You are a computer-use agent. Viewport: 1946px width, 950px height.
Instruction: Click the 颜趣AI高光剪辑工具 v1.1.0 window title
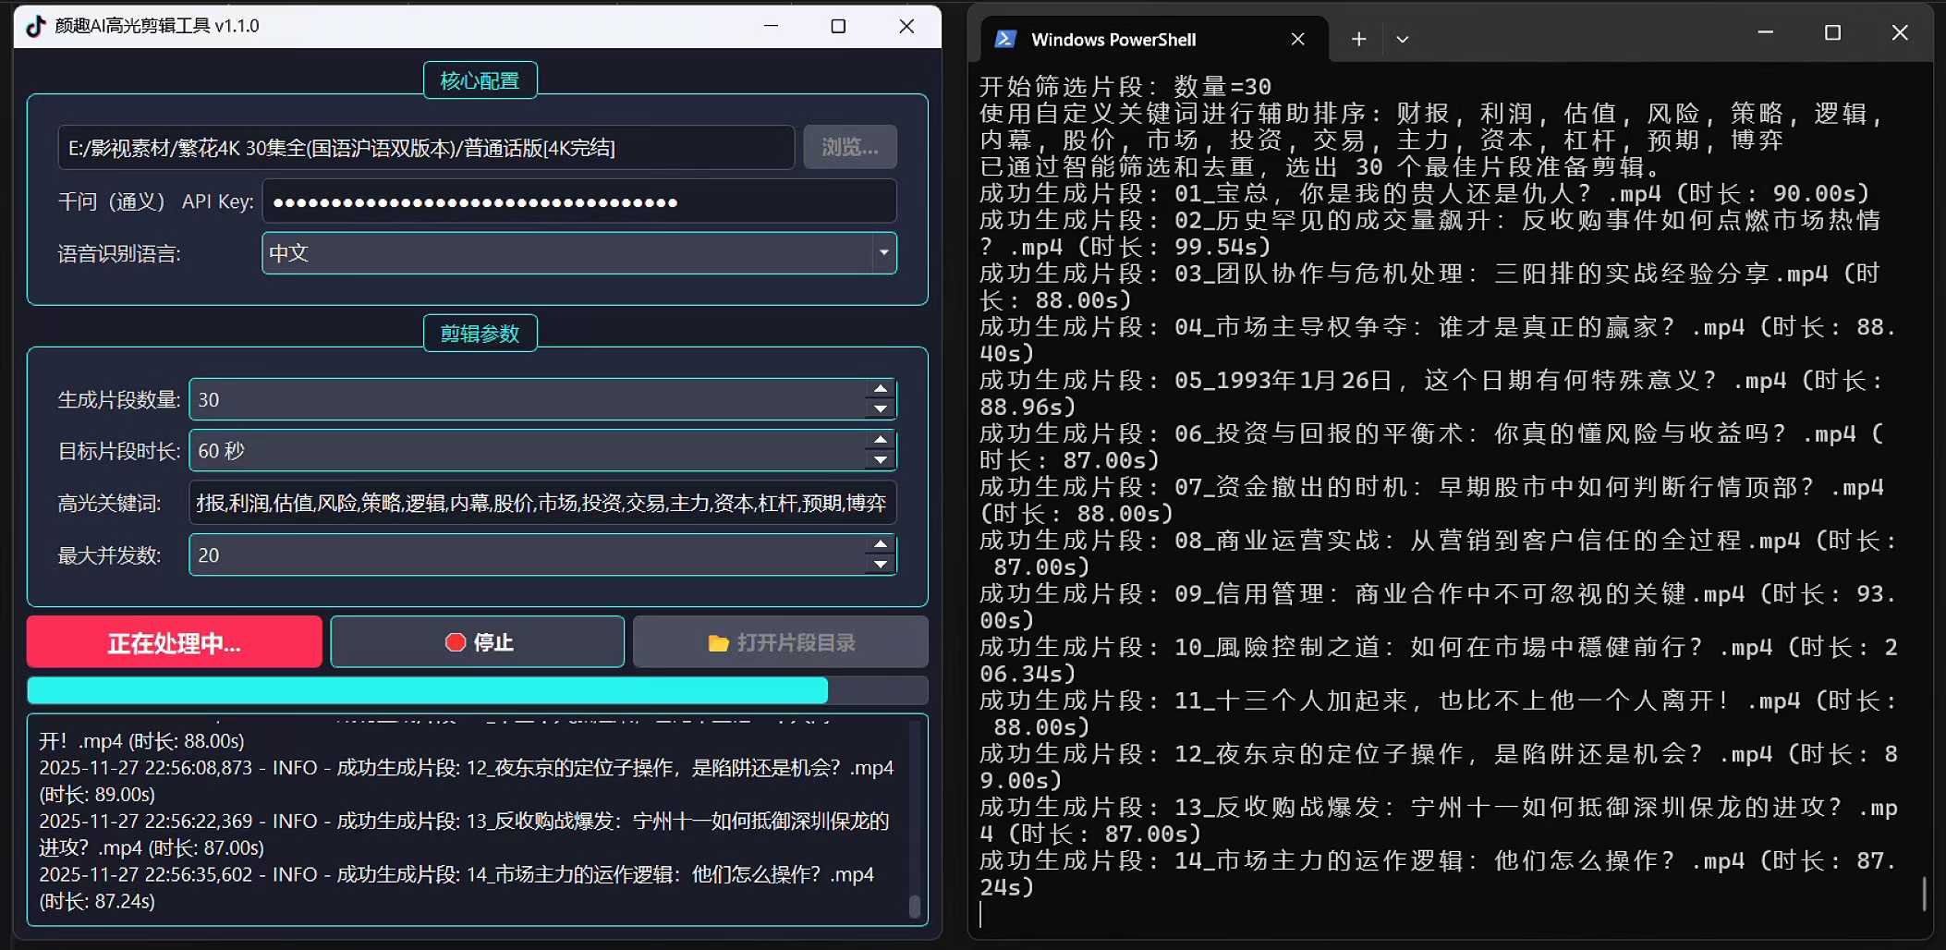coord(157,26)
